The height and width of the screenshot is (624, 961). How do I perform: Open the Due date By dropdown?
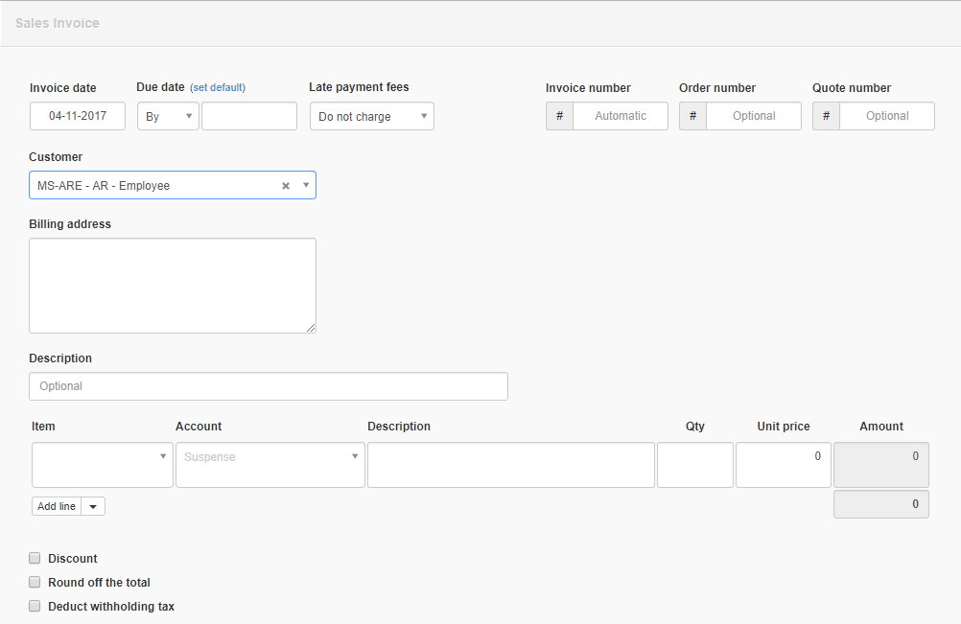click(168, 116)
